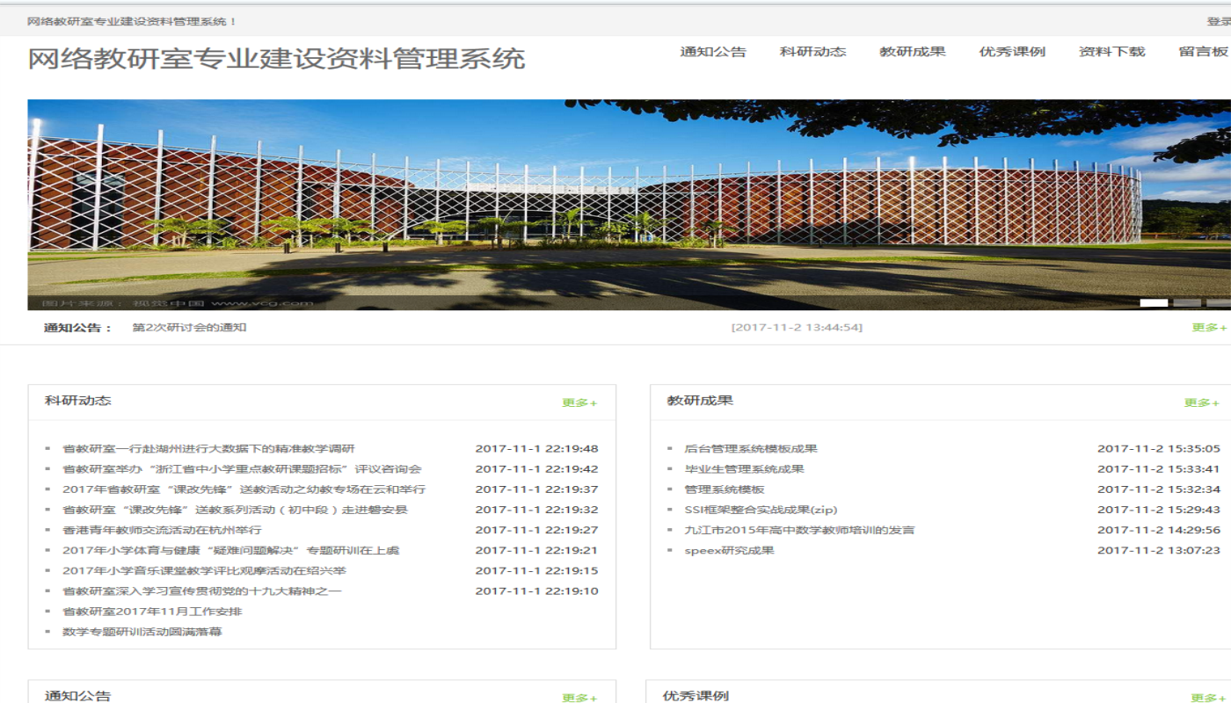
Task: Show more items in the 教研成果 panel
Action: tap(1201, 403)
